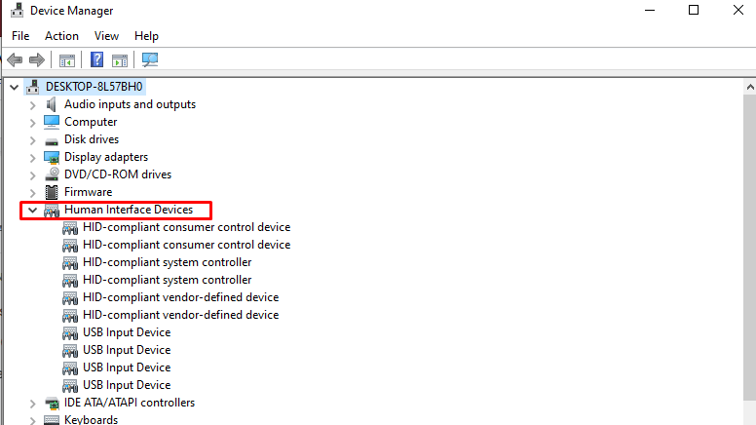Click the DVD/CD-ROM drives icon
Screen dimensions: 756x425
[x=52, y=174]
